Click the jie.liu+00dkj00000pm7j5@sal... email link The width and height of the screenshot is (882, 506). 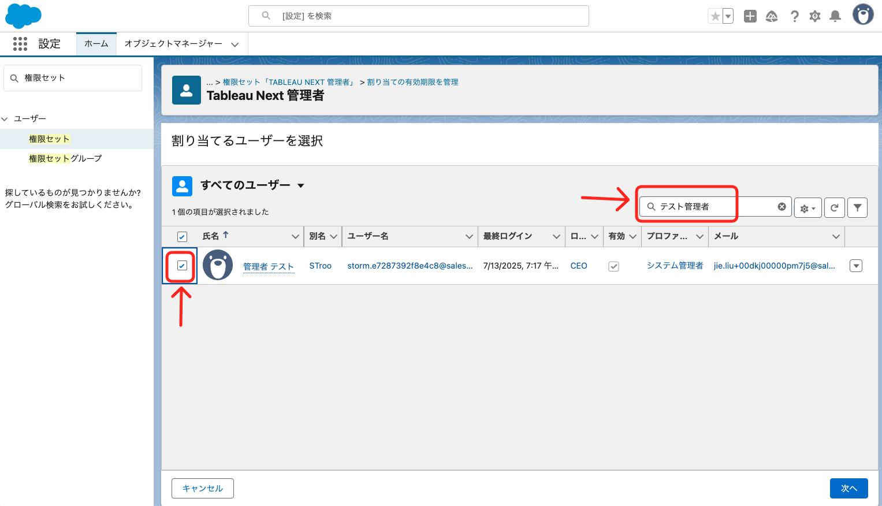775,266
